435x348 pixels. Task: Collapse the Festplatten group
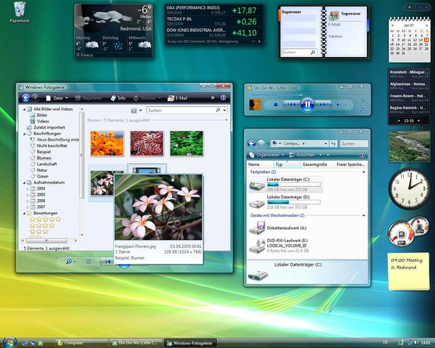click(x=364, y=172)
